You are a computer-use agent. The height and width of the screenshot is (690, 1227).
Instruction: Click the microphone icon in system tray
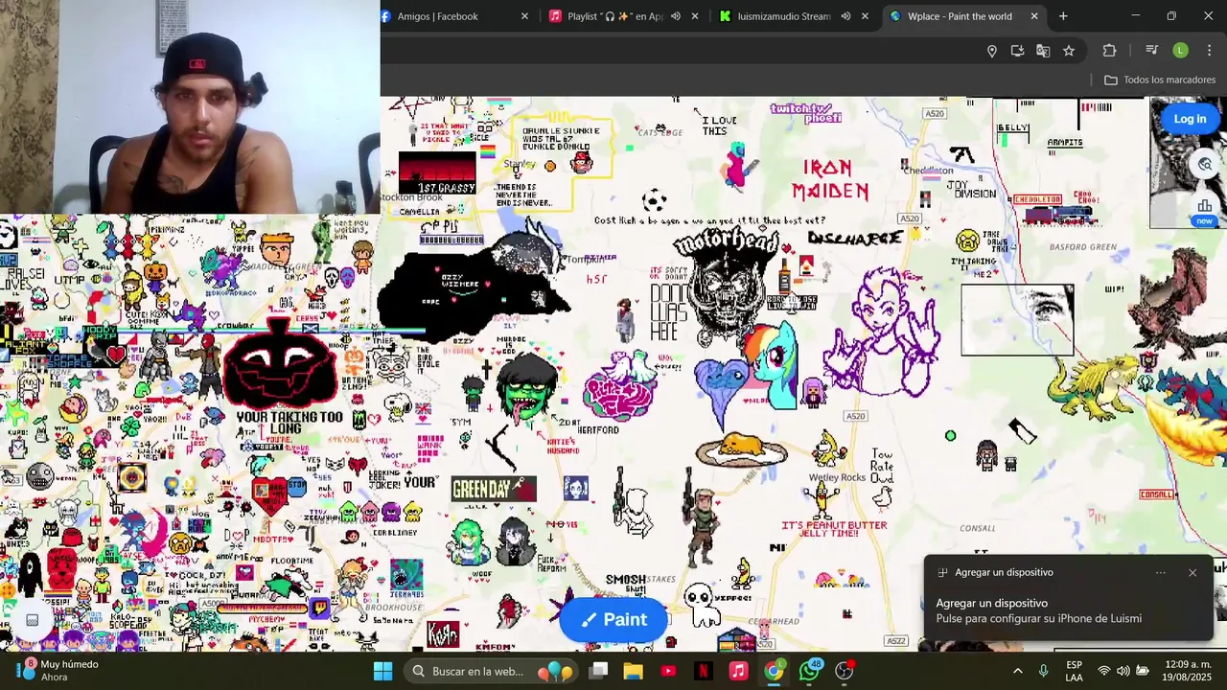click(1044, 671)
